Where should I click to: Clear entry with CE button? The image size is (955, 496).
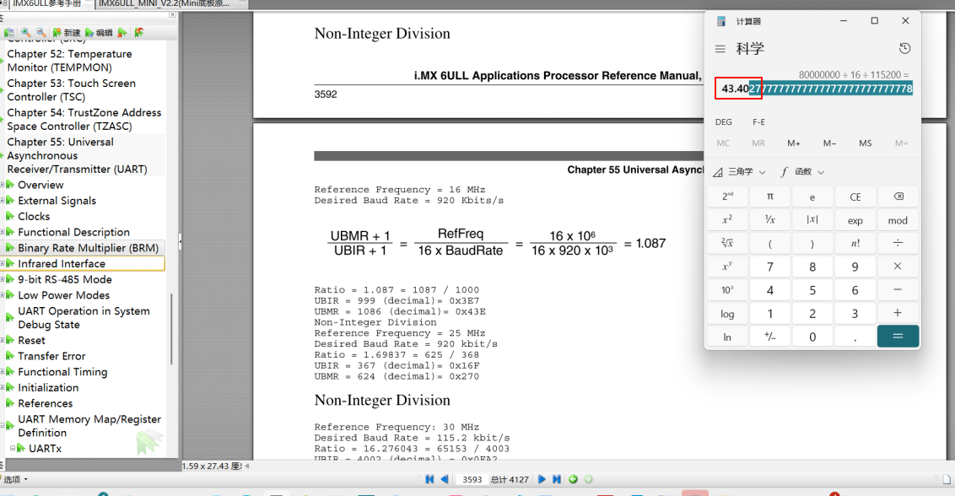(x=855, y=197)
